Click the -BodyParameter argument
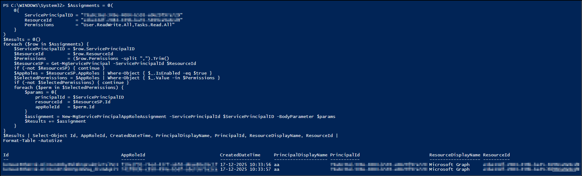Screen dimensions: 582x176 point(295,117)
